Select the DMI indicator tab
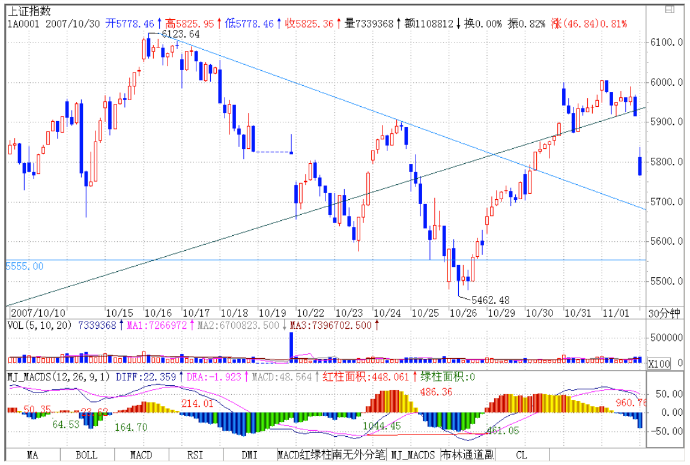 click(x=250, y=455)
